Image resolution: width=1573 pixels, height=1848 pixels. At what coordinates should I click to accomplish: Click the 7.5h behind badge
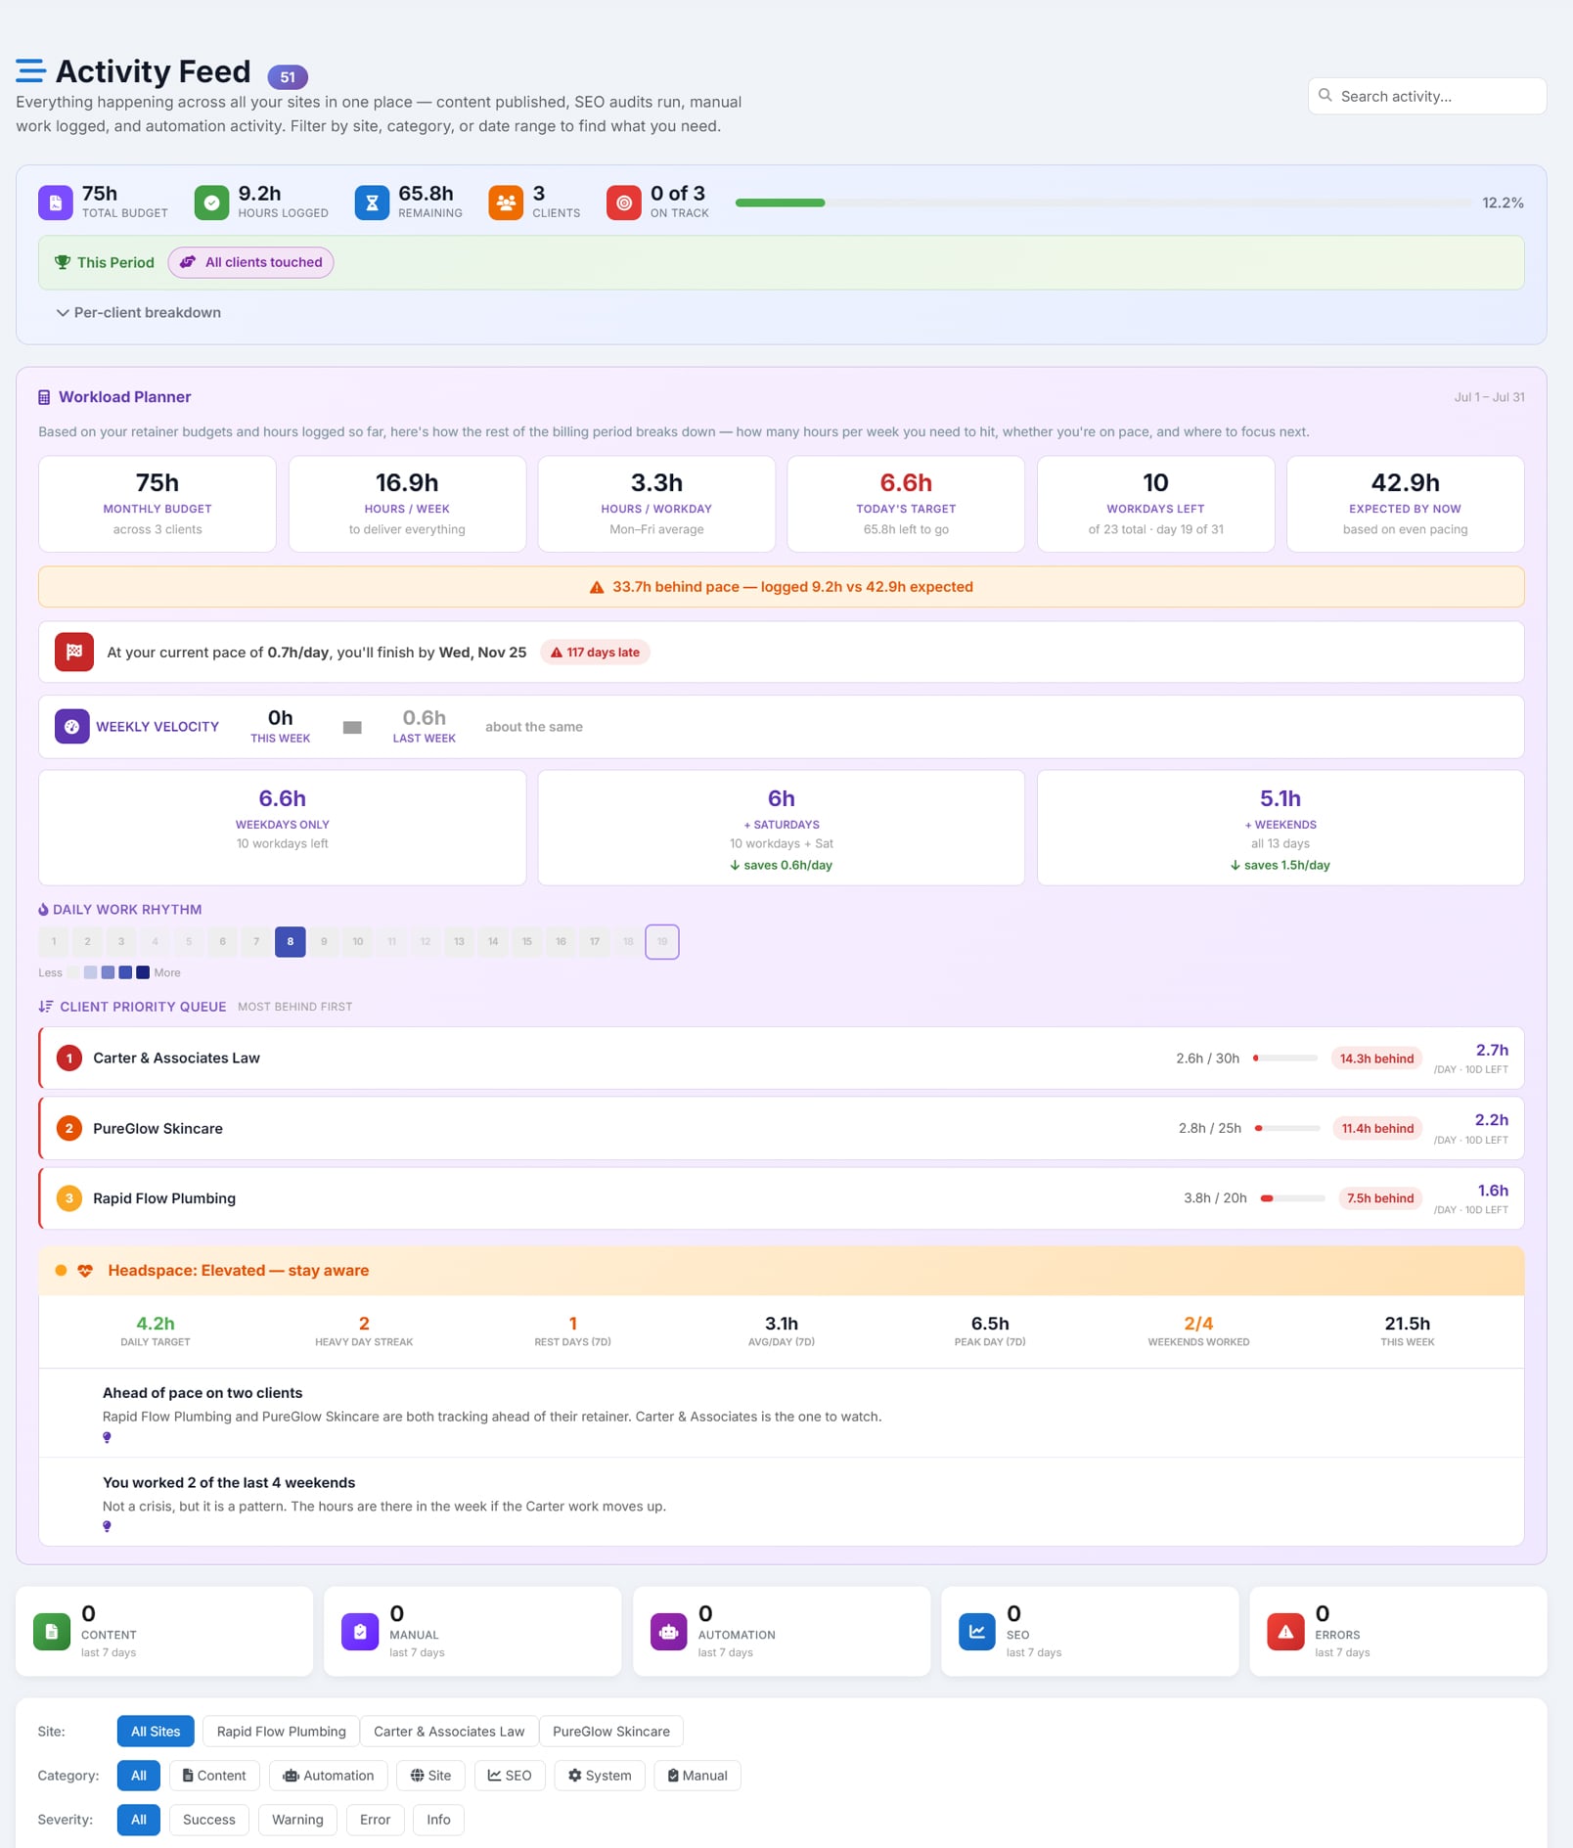pos(1380,1198)
